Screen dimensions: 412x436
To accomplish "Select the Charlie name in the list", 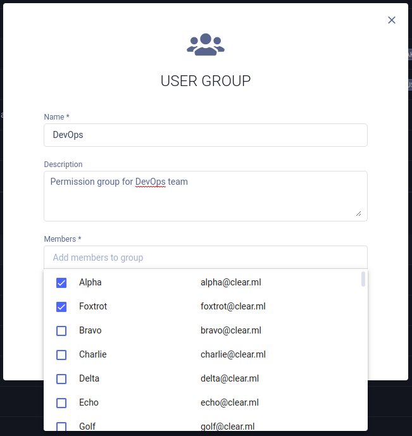I will [93, 354].
